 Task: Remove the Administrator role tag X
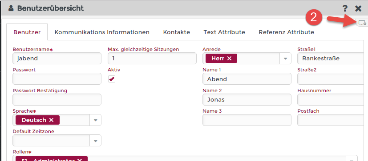click(80, 160)
